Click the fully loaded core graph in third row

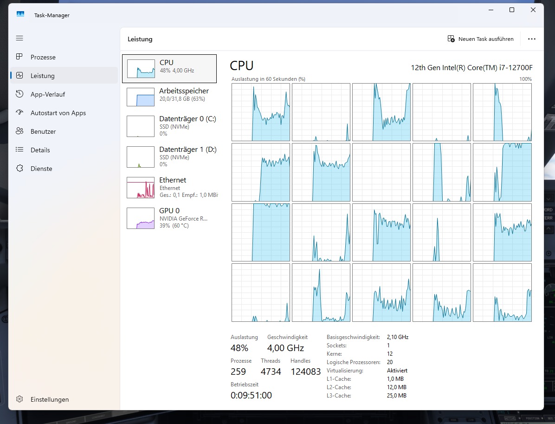261,232
